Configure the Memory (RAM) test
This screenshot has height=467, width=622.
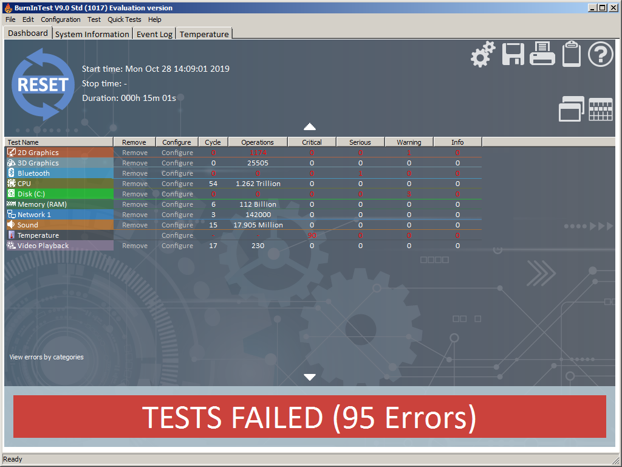[177, 204]
